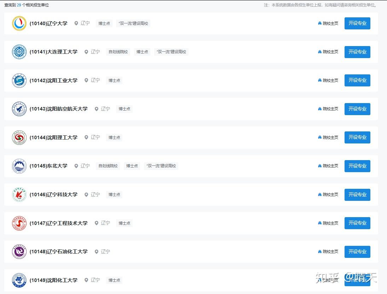
Task: Click location pin icon for 大连理工大学
Action: coord(86,52)
